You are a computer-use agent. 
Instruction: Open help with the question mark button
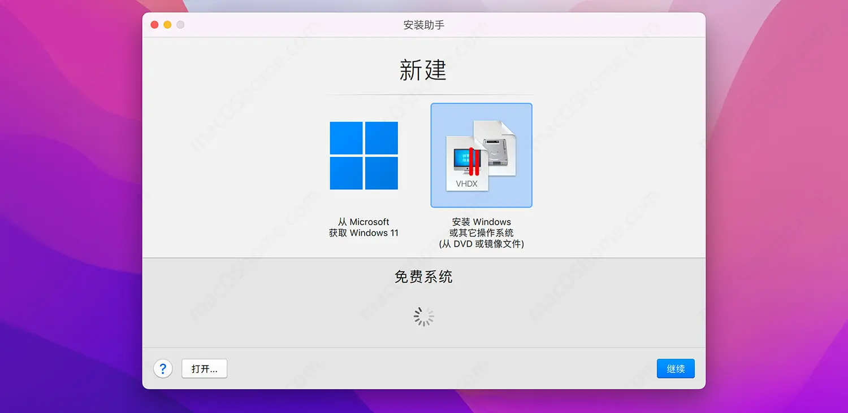pos(163,369)
